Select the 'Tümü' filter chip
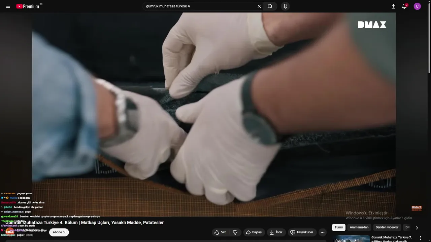 point(339,228)
